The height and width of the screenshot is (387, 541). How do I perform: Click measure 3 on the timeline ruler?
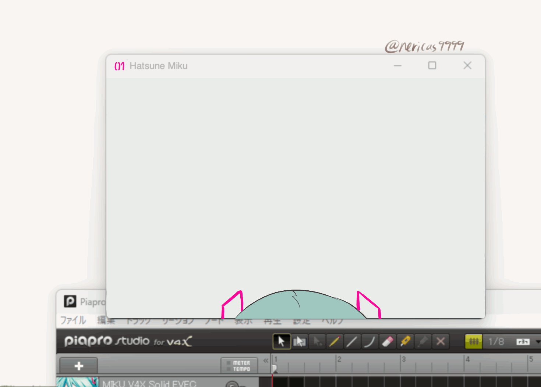[403, 359]
